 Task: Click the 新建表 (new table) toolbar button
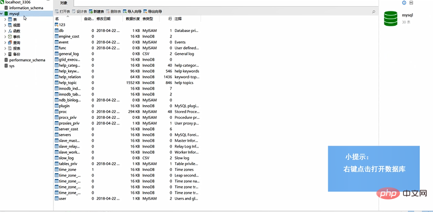tap(97, 11)
